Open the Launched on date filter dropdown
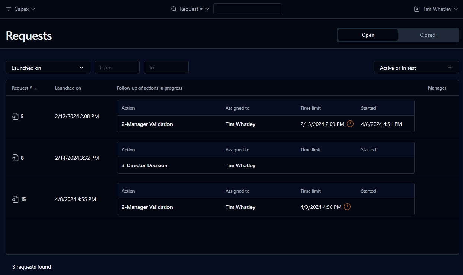 click(48, 68)
